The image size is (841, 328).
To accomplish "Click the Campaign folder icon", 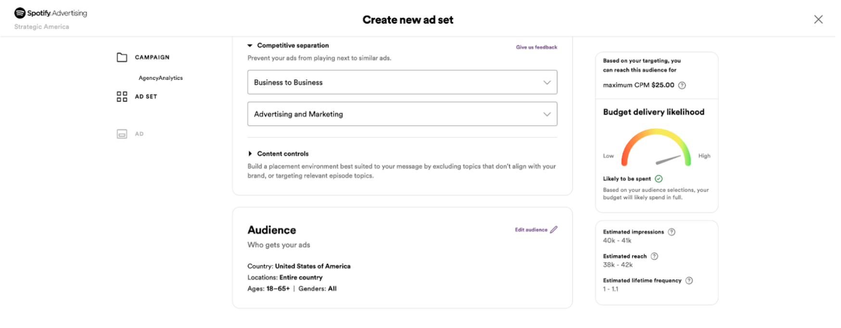I will [x=122, y=57].
